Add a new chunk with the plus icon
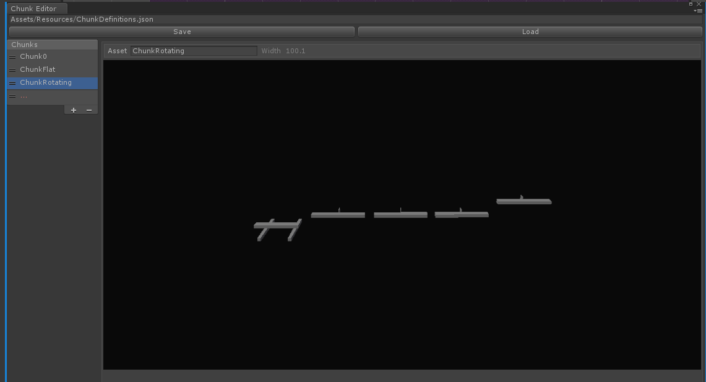The width and height of the screenshot is (706, 382). pyautogui.click(x=73, y=110)
